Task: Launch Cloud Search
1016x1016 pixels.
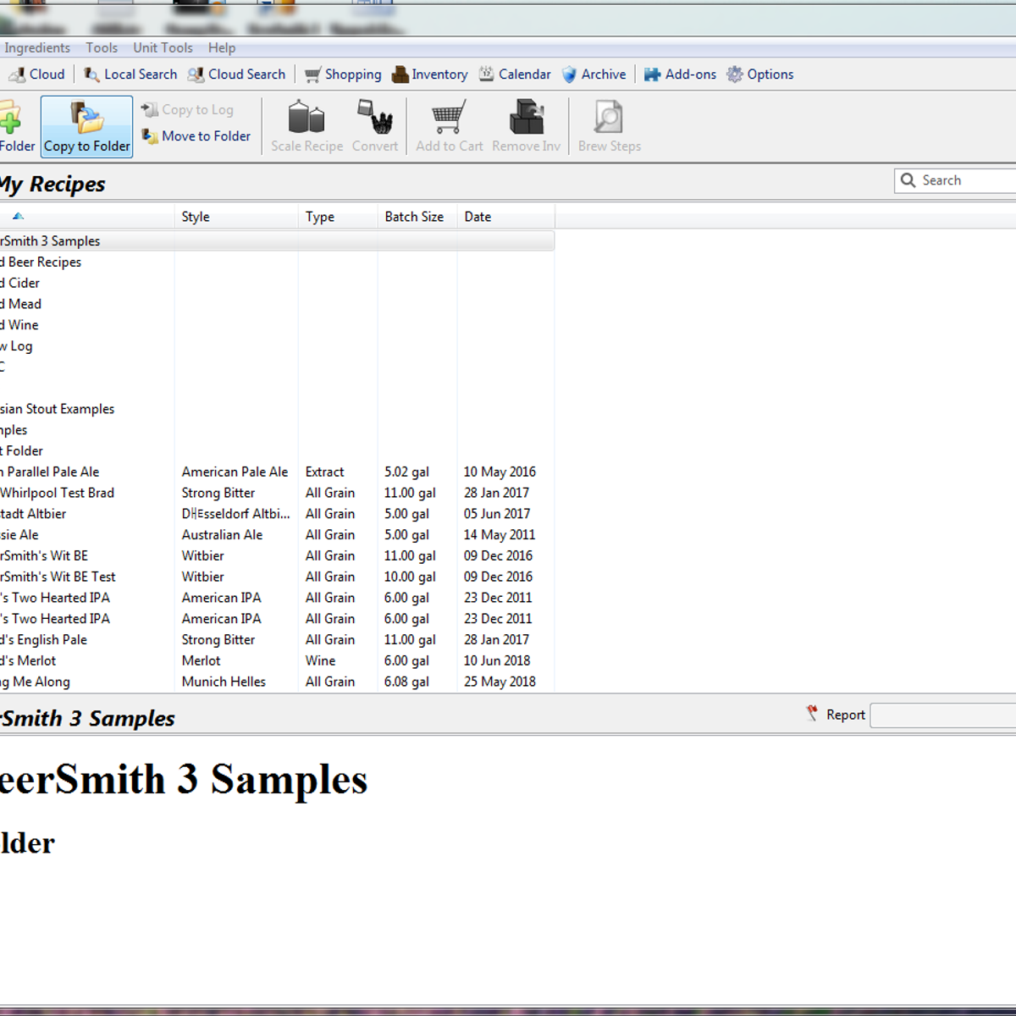Action: coord(236,75)
